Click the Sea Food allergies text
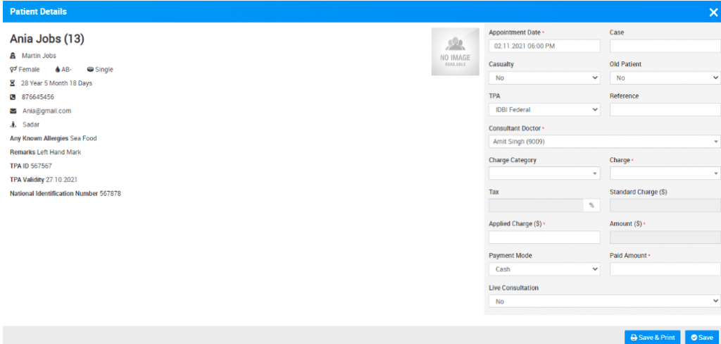Image resolution: width=721 pixels, height=344 pixels. (x=83, y=138)
